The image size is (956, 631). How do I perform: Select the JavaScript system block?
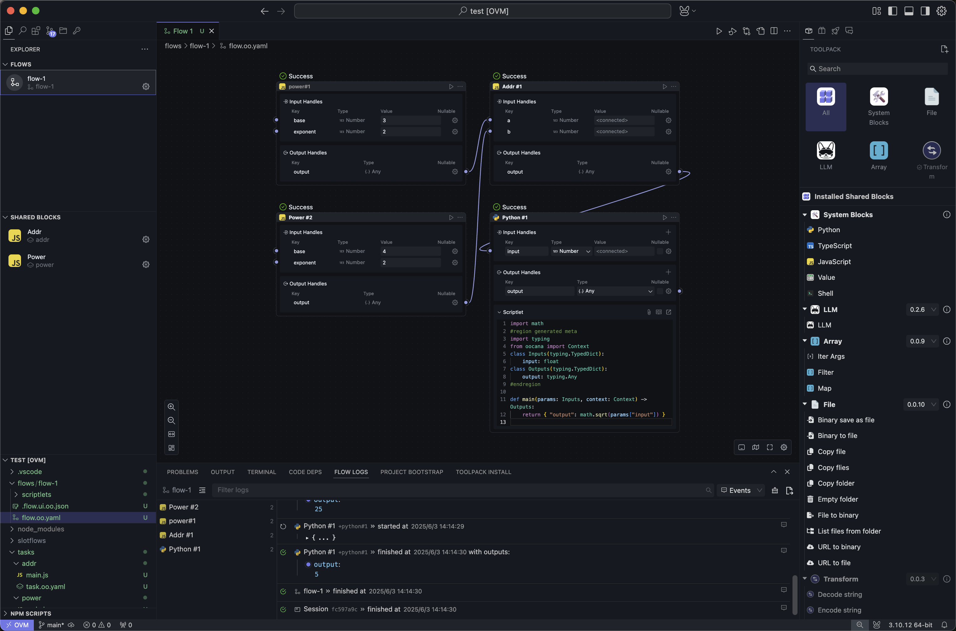834,262
